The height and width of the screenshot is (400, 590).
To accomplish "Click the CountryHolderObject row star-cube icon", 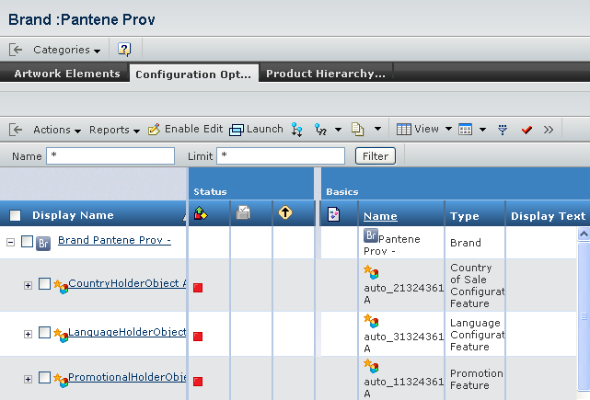I will [x=61, y=287].
